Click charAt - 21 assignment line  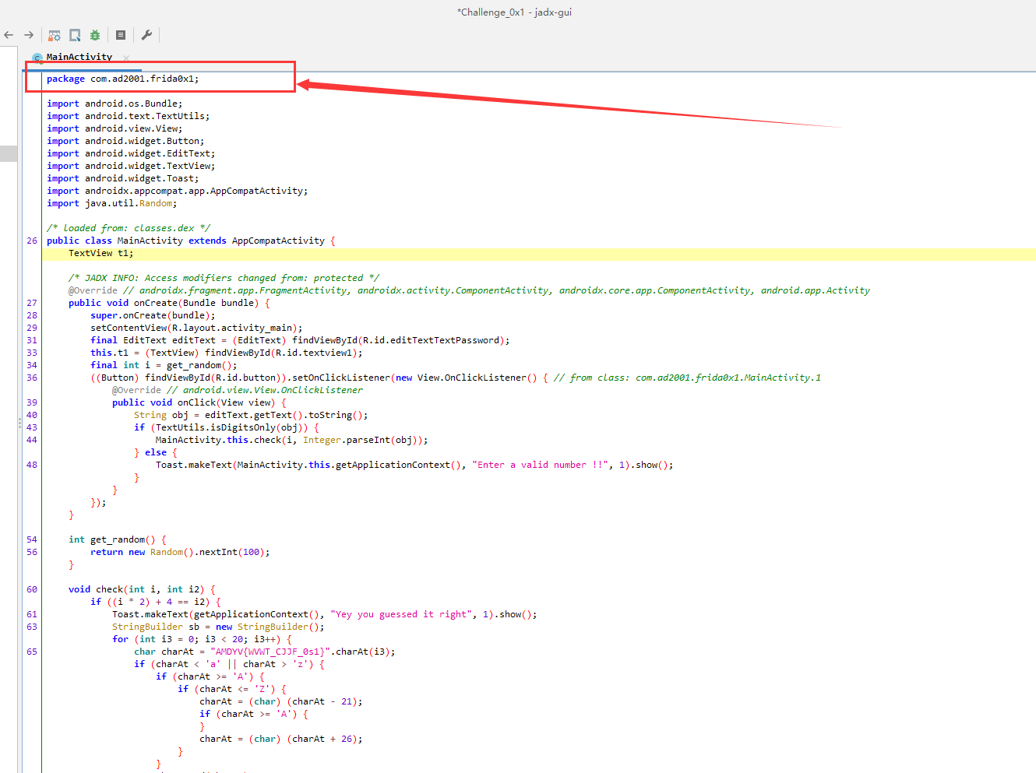[x=281, y=701]
